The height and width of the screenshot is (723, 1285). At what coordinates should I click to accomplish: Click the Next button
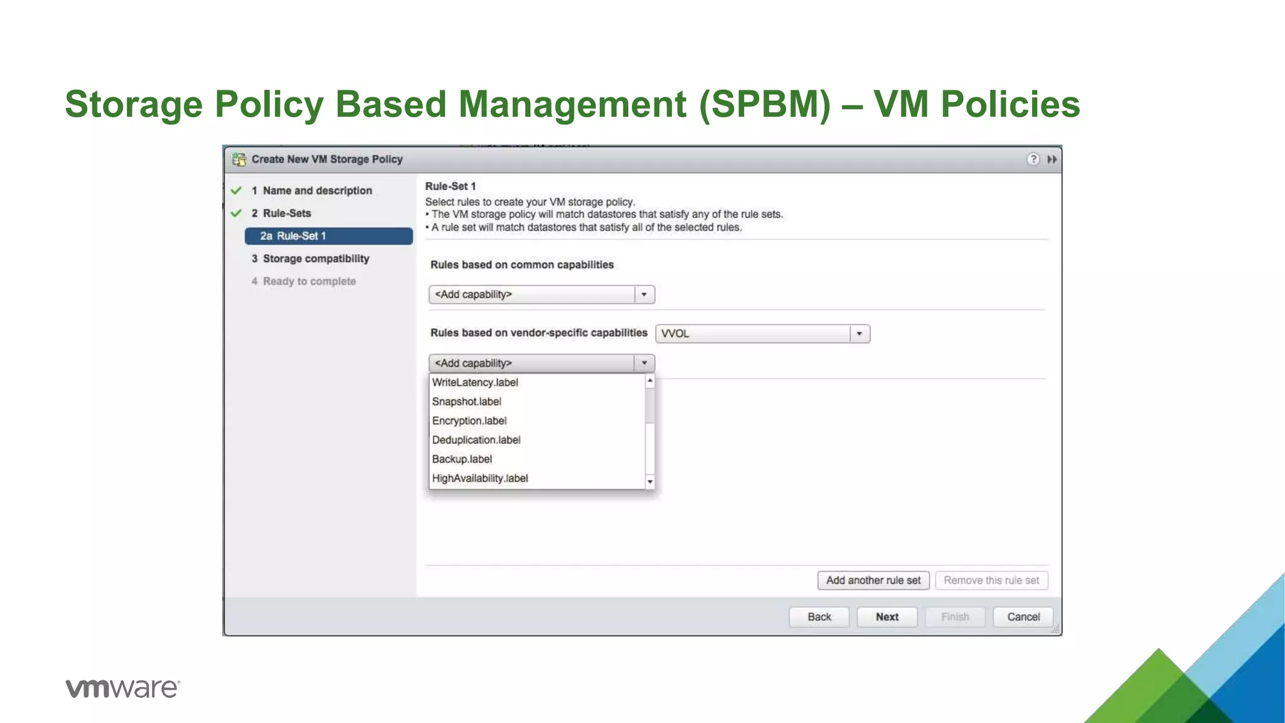click(x=887, y=617)
